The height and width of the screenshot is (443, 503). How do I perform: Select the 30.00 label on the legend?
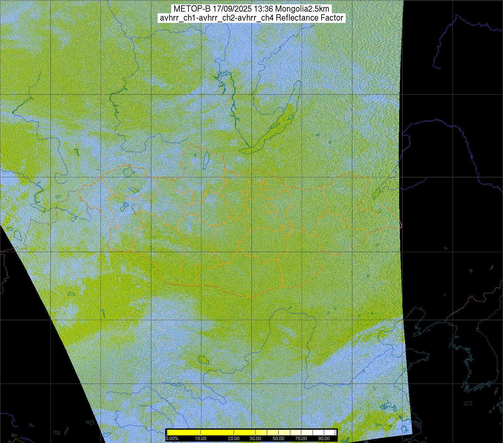[255, 439]
